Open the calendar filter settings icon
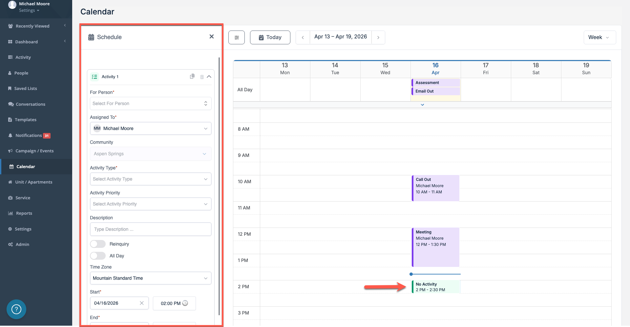 [237, 37]
